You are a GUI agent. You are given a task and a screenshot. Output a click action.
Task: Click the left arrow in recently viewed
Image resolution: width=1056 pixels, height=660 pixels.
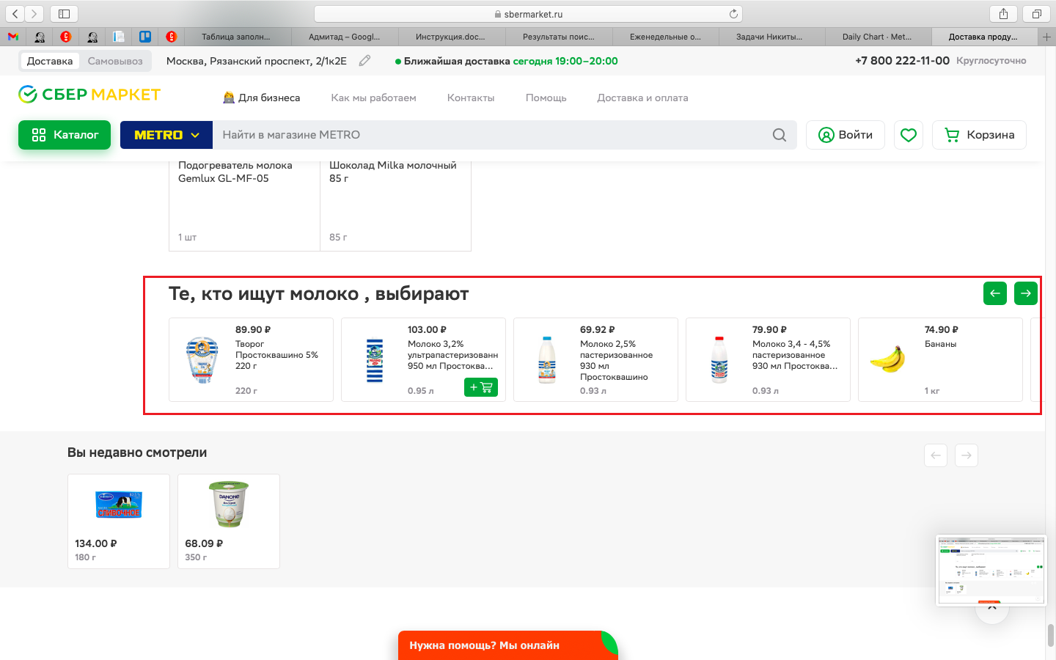tap(936, 455)
